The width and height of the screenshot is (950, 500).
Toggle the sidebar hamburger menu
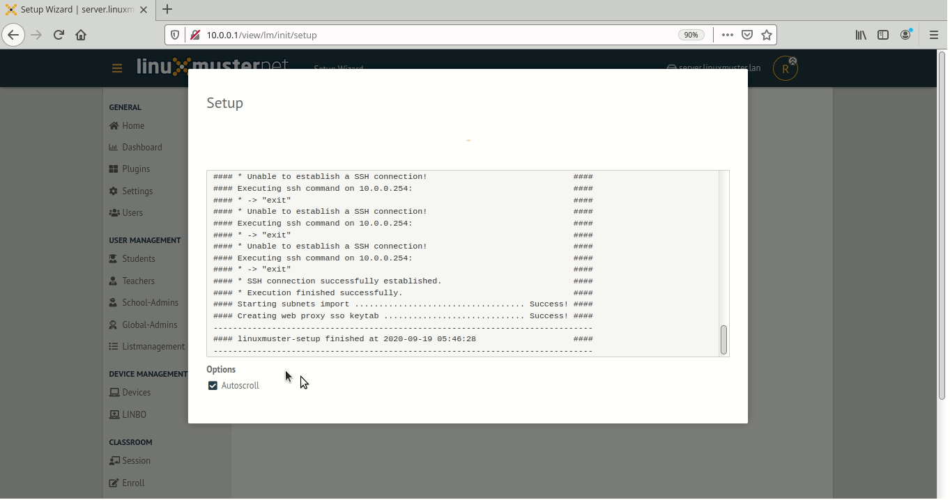[117, 68]
